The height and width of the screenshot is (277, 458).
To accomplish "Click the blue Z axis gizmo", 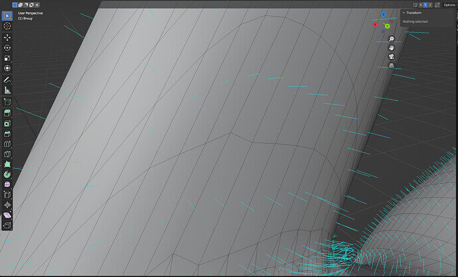I will [x=384, y=15].
